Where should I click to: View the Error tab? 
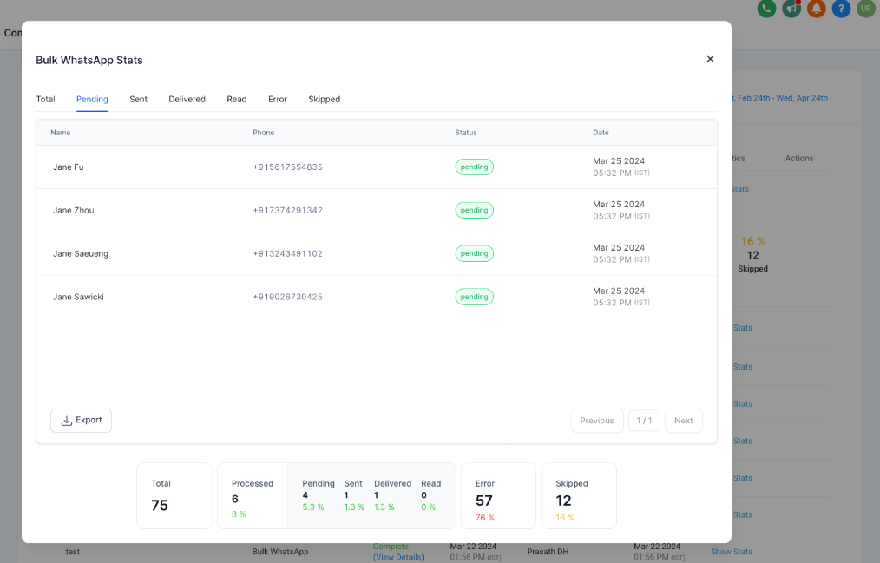click(x=277, y=99)
